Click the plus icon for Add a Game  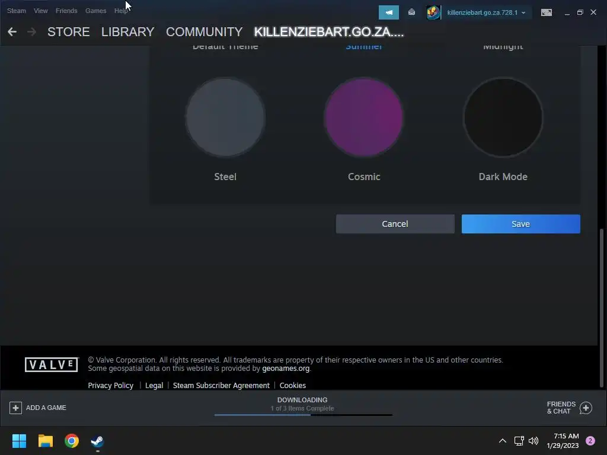15,408
